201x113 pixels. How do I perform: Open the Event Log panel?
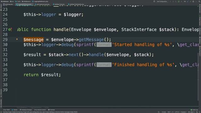click(x=194, y=110)
